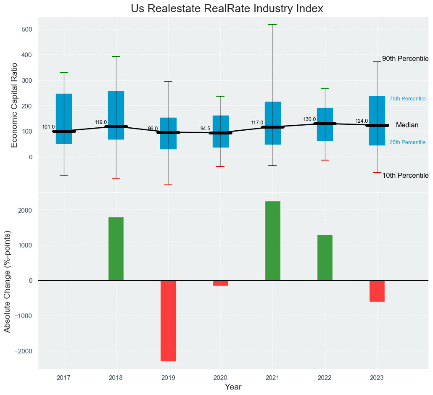
Task: Click the '96.0' median label for 2019
Action: (153, 129)
